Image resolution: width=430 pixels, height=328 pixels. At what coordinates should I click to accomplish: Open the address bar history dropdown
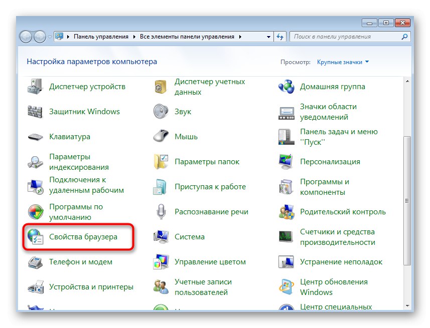click(268, 37)
